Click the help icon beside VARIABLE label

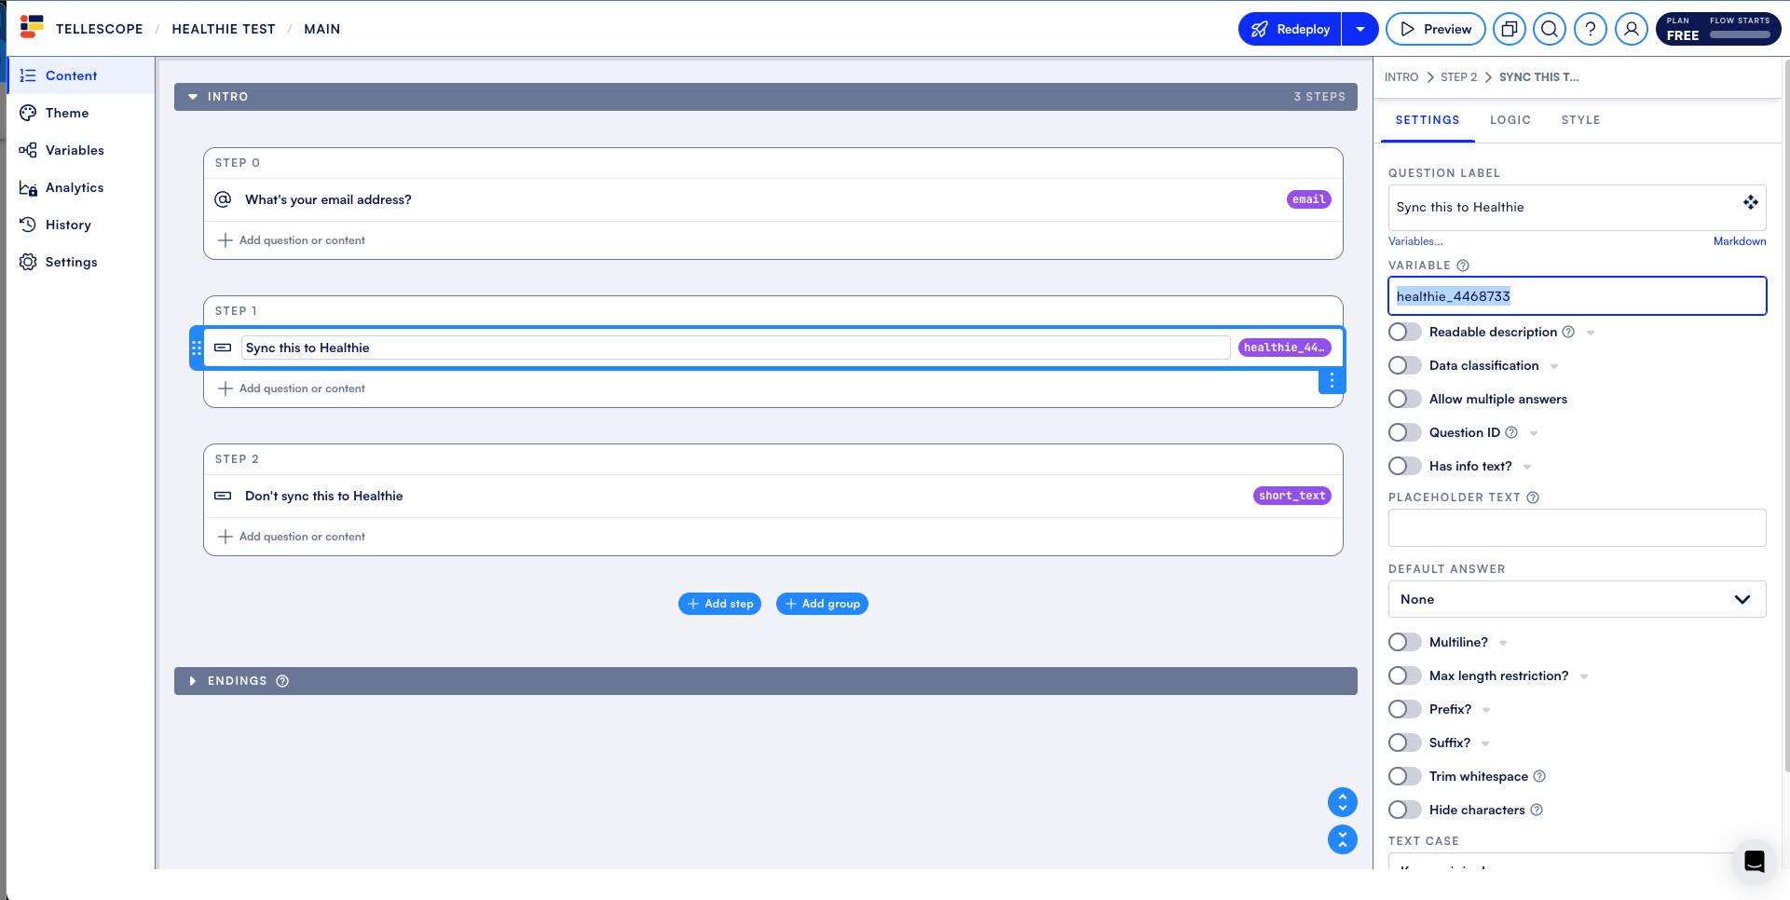pyautogui.click(x=1463, y=266)
